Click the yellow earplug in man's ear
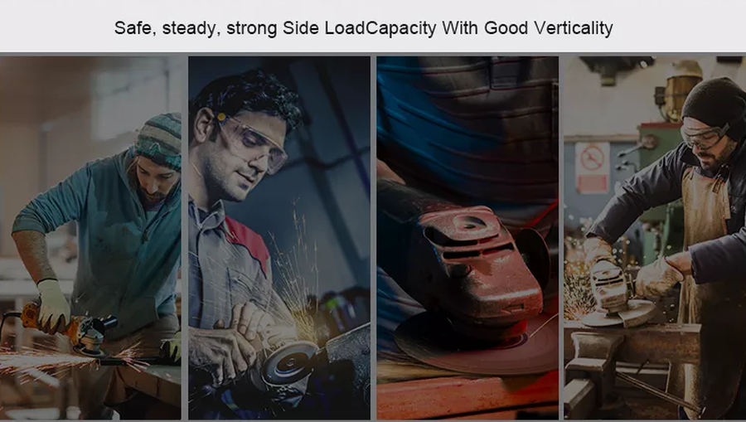The width and height of the screenshot is (746, 422). (221, 116)
